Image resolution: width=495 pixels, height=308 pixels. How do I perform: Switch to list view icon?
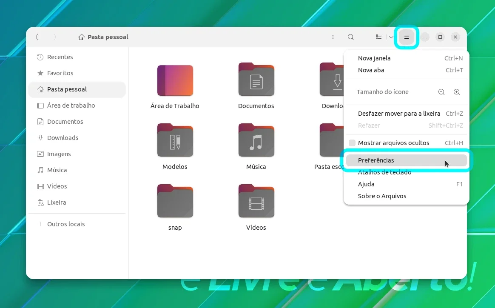[379, 37]
